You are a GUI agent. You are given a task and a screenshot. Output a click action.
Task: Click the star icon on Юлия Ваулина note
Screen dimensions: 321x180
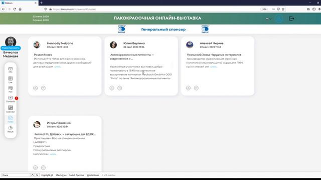[120, 88]
